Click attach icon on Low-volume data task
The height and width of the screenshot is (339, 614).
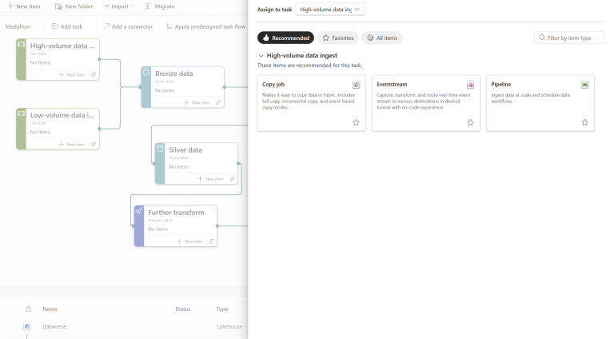(94, 145)
